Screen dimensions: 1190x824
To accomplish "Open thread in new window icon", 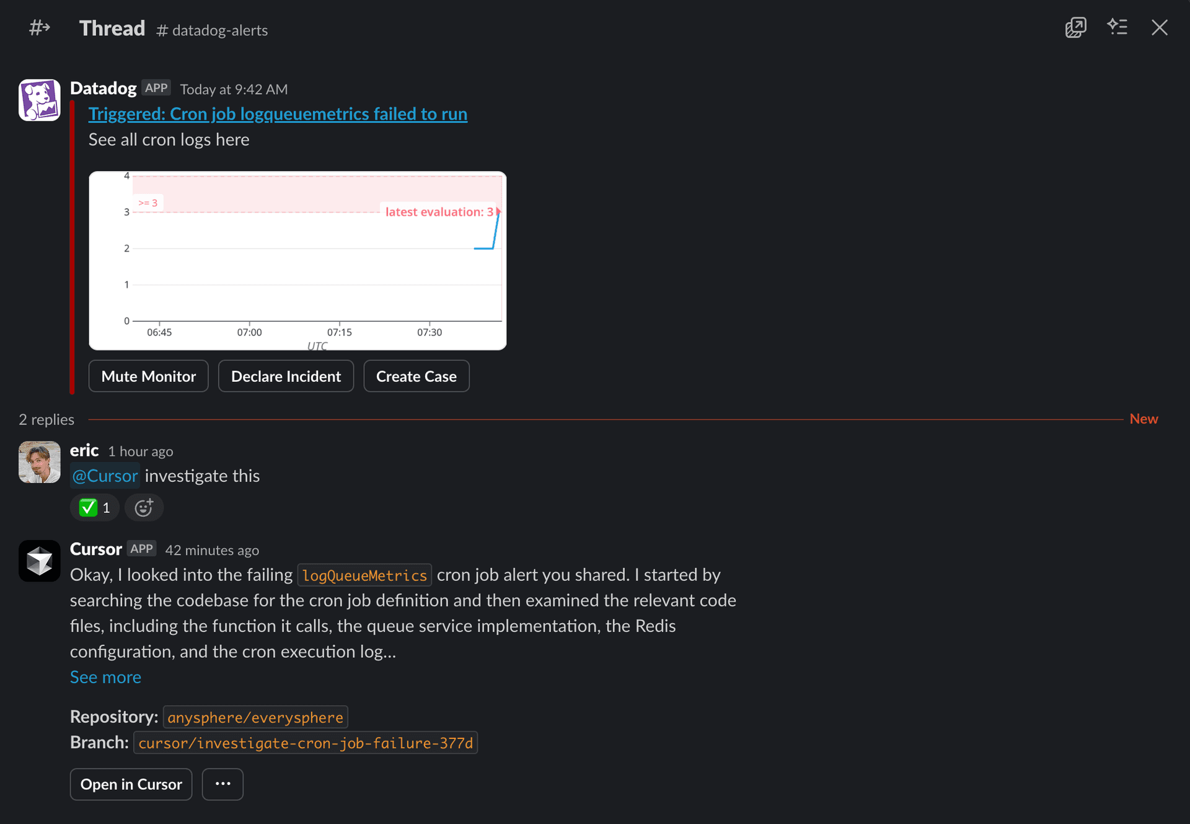I will 1075,28.
